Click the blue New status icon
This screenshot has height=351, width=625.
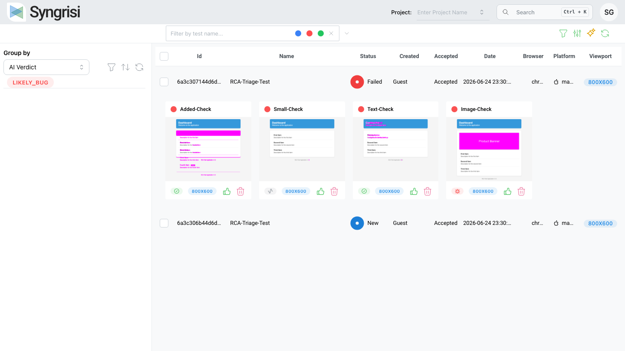coord(357,223)
